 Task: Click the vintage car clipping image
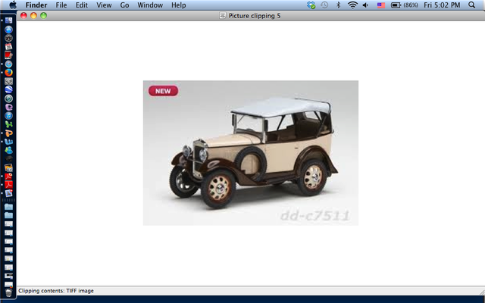[x=251, y=153]
